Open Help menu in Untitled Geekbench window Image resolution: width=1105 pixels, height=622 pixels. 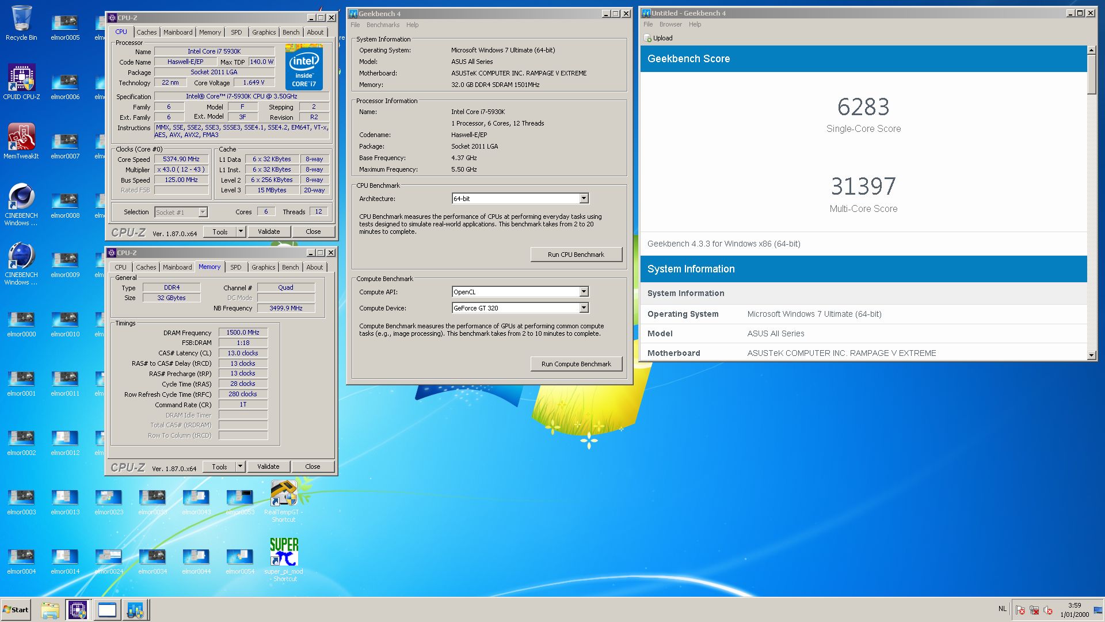click(x=695, y=24)
